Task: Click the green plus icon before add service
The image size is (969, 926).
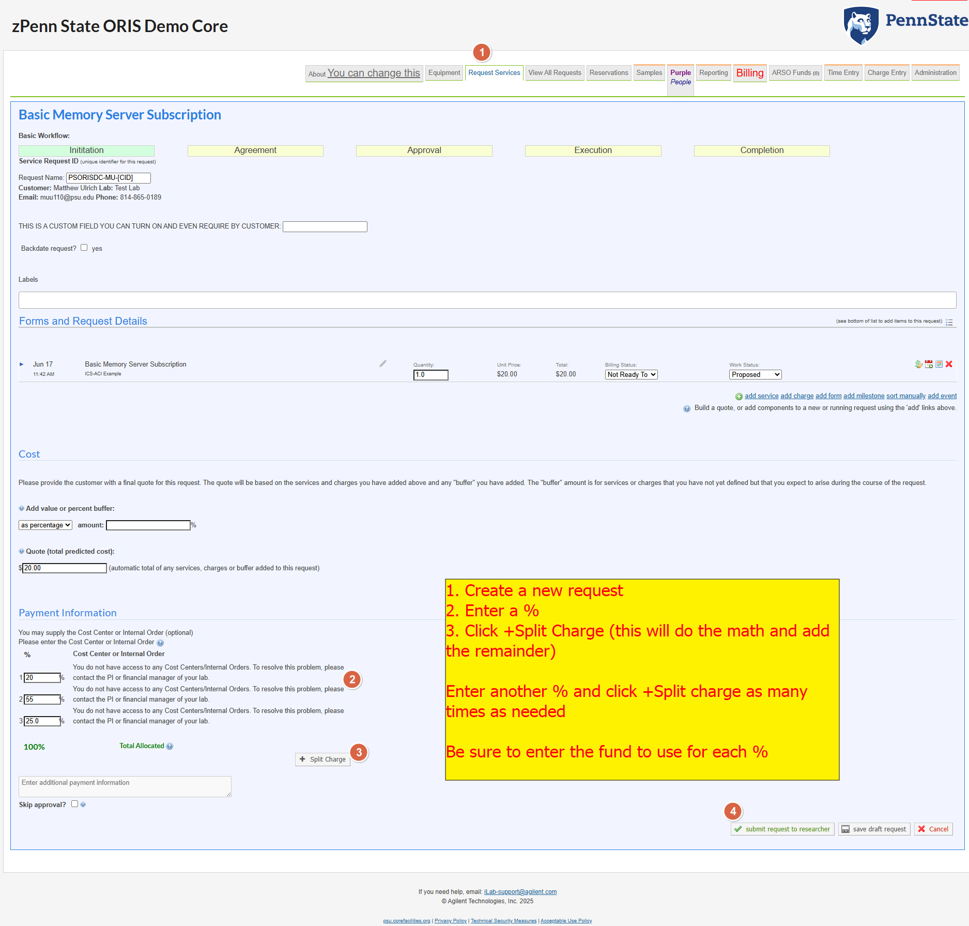Action: (739, 397)
